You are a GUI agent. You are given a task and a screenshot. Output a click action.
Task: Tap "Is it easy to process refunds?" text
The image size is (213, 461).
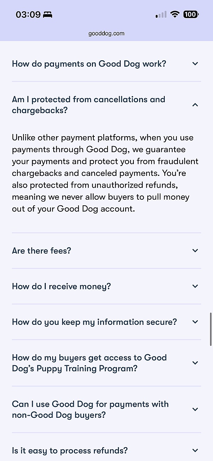(70, 451)
